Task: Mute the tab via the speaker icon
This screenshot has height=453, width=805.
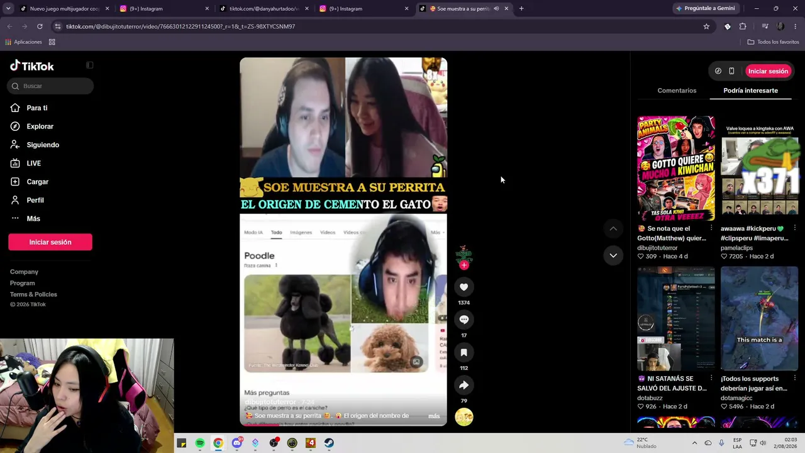Action: coord(496,9)
